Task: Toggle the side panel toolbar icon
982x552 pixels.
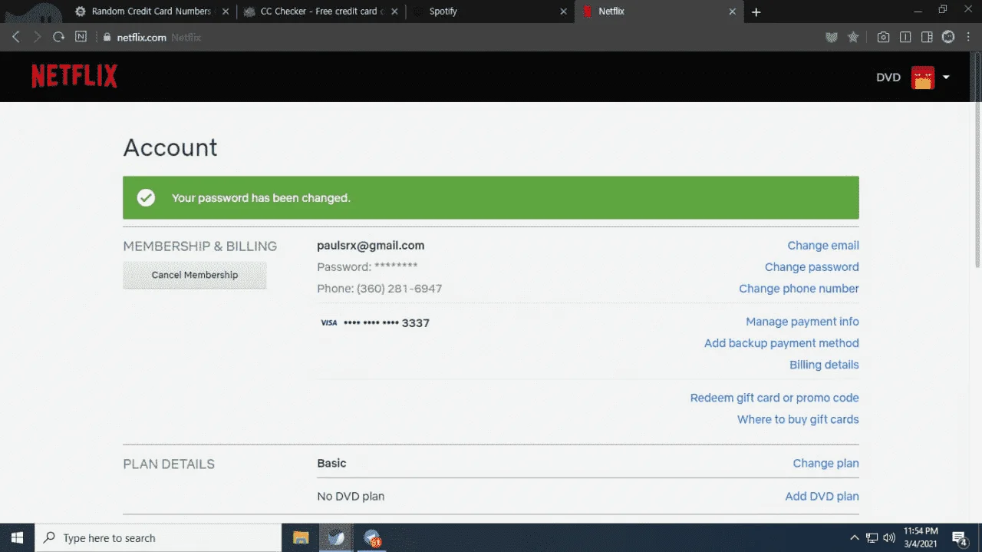Action: pos(927,37)
